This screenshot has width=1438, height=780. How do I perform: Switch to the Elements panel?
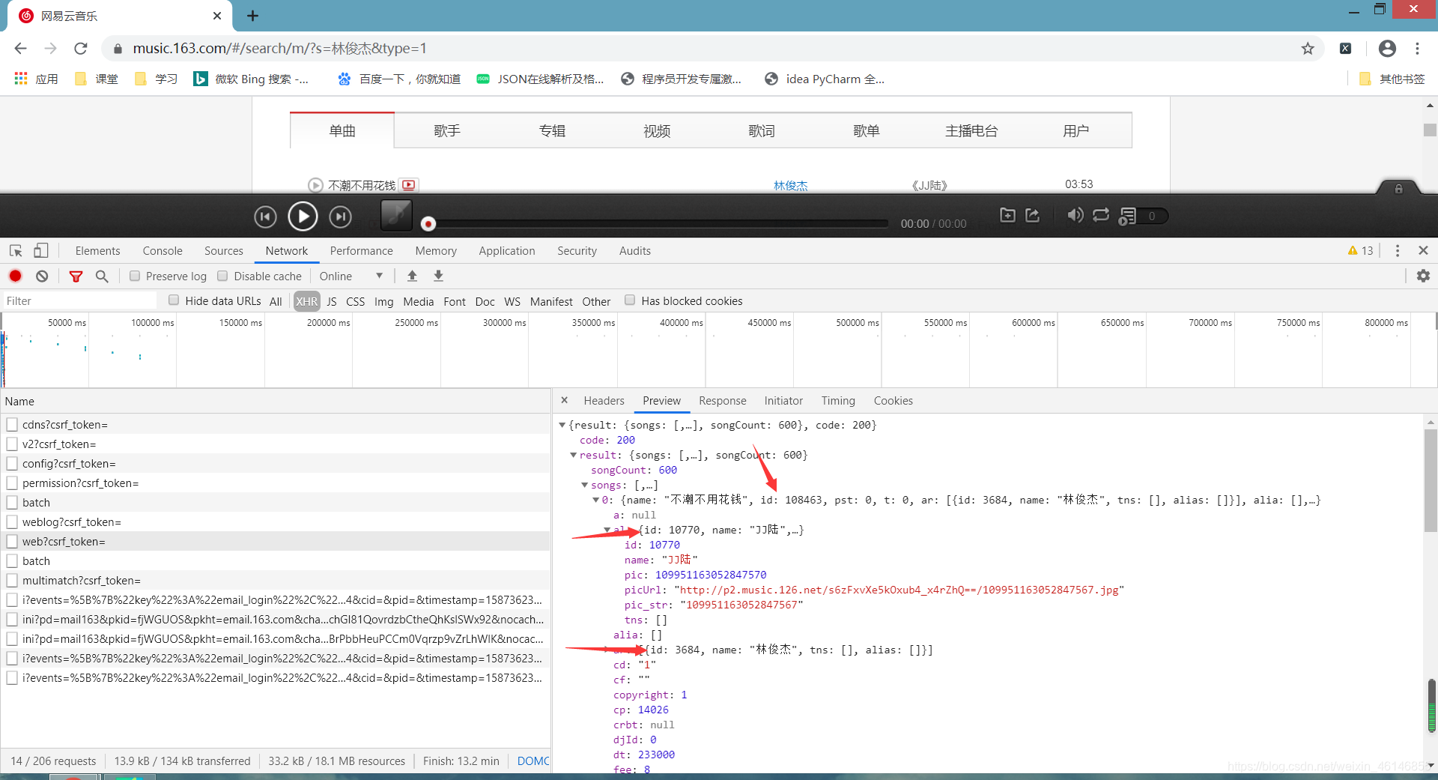coord(97,251)
